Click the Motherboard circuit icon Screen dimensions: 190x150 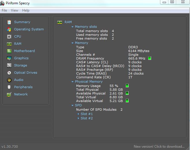(x=9, y=51)
